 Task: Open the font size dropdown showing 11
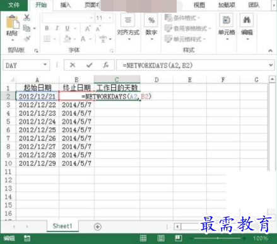pyautogui.click(x=110, y=18)
